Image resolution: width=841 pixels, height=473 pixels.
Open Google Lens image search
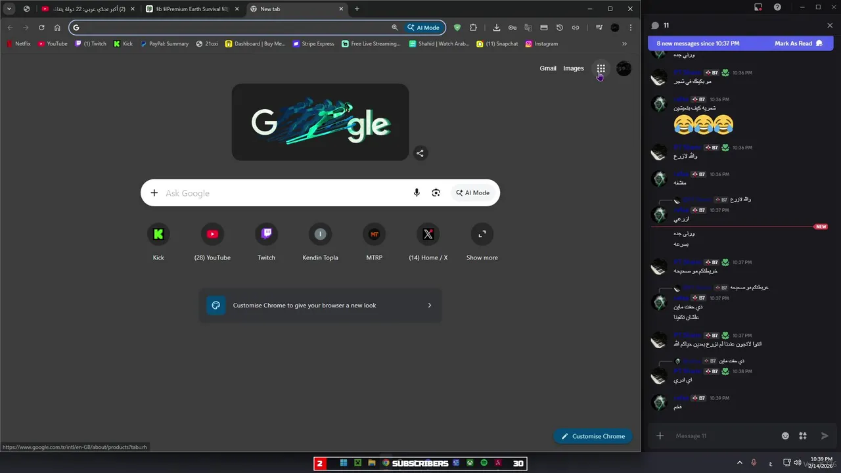[x=436, y=192]
